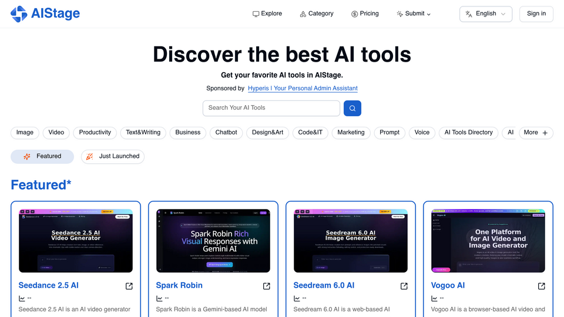Select the Prompt category chip

click(390, 133)
